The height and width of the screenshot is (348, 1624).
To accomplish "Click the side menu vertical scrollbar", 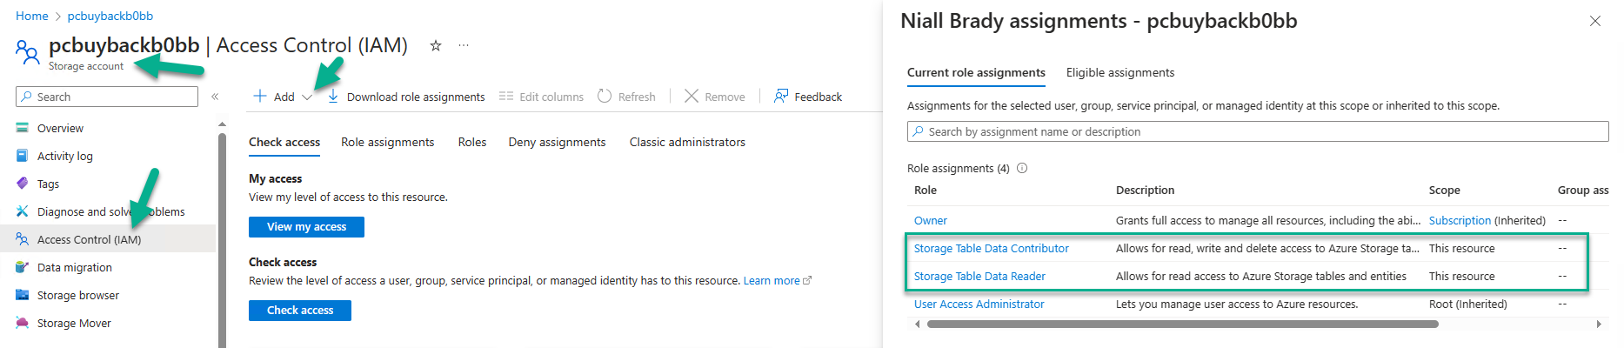I will click(222, 239).
